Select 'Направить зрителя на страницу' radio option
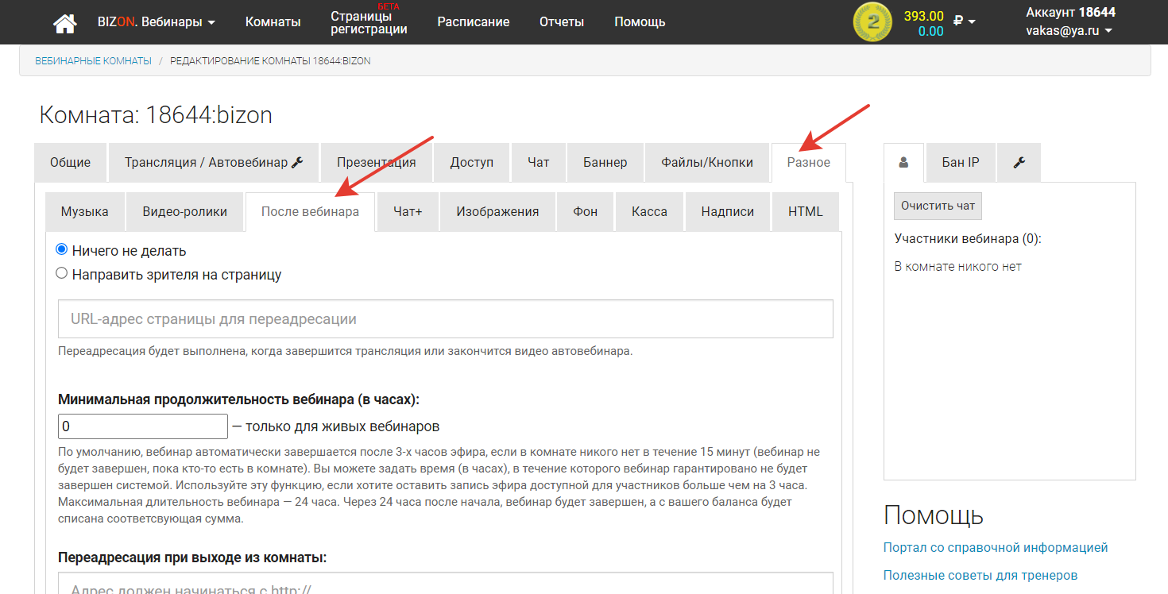This screenshot has width=1168, height=594. click(x=62, y=274)
